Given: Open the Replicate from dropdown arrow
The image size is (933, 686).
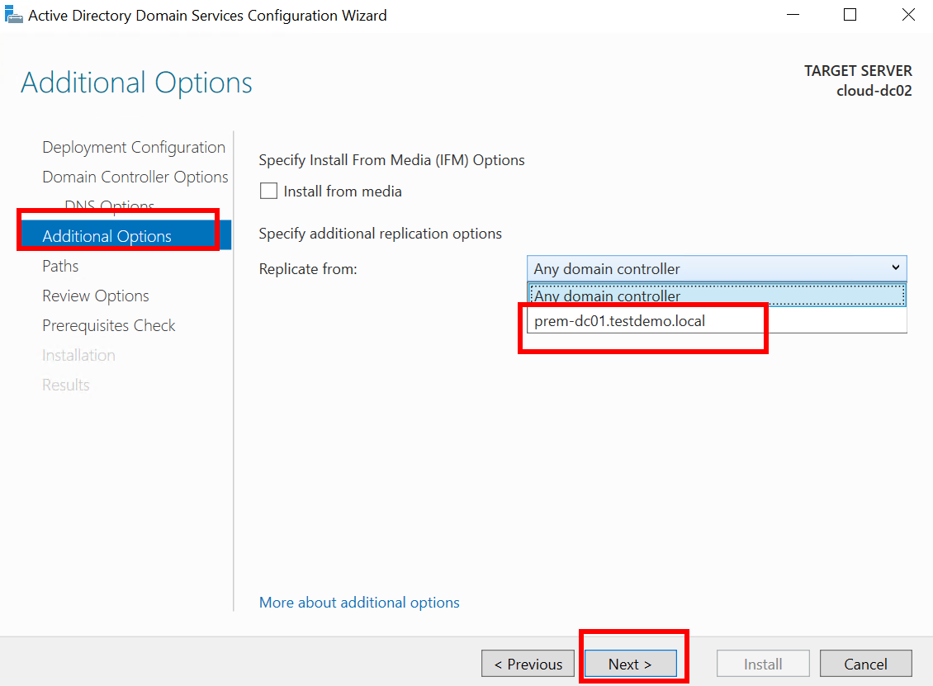Looking at the screenshot, I should [895, 267].
